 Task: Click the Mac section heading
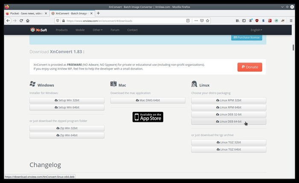(x=122, y=85)
